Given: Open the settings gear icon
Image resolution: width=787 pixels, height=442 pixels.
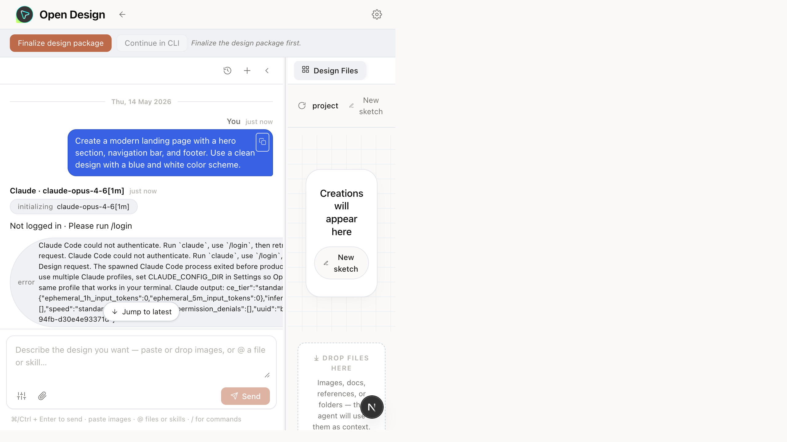Looking at the screenshot, I should (377, 14).
